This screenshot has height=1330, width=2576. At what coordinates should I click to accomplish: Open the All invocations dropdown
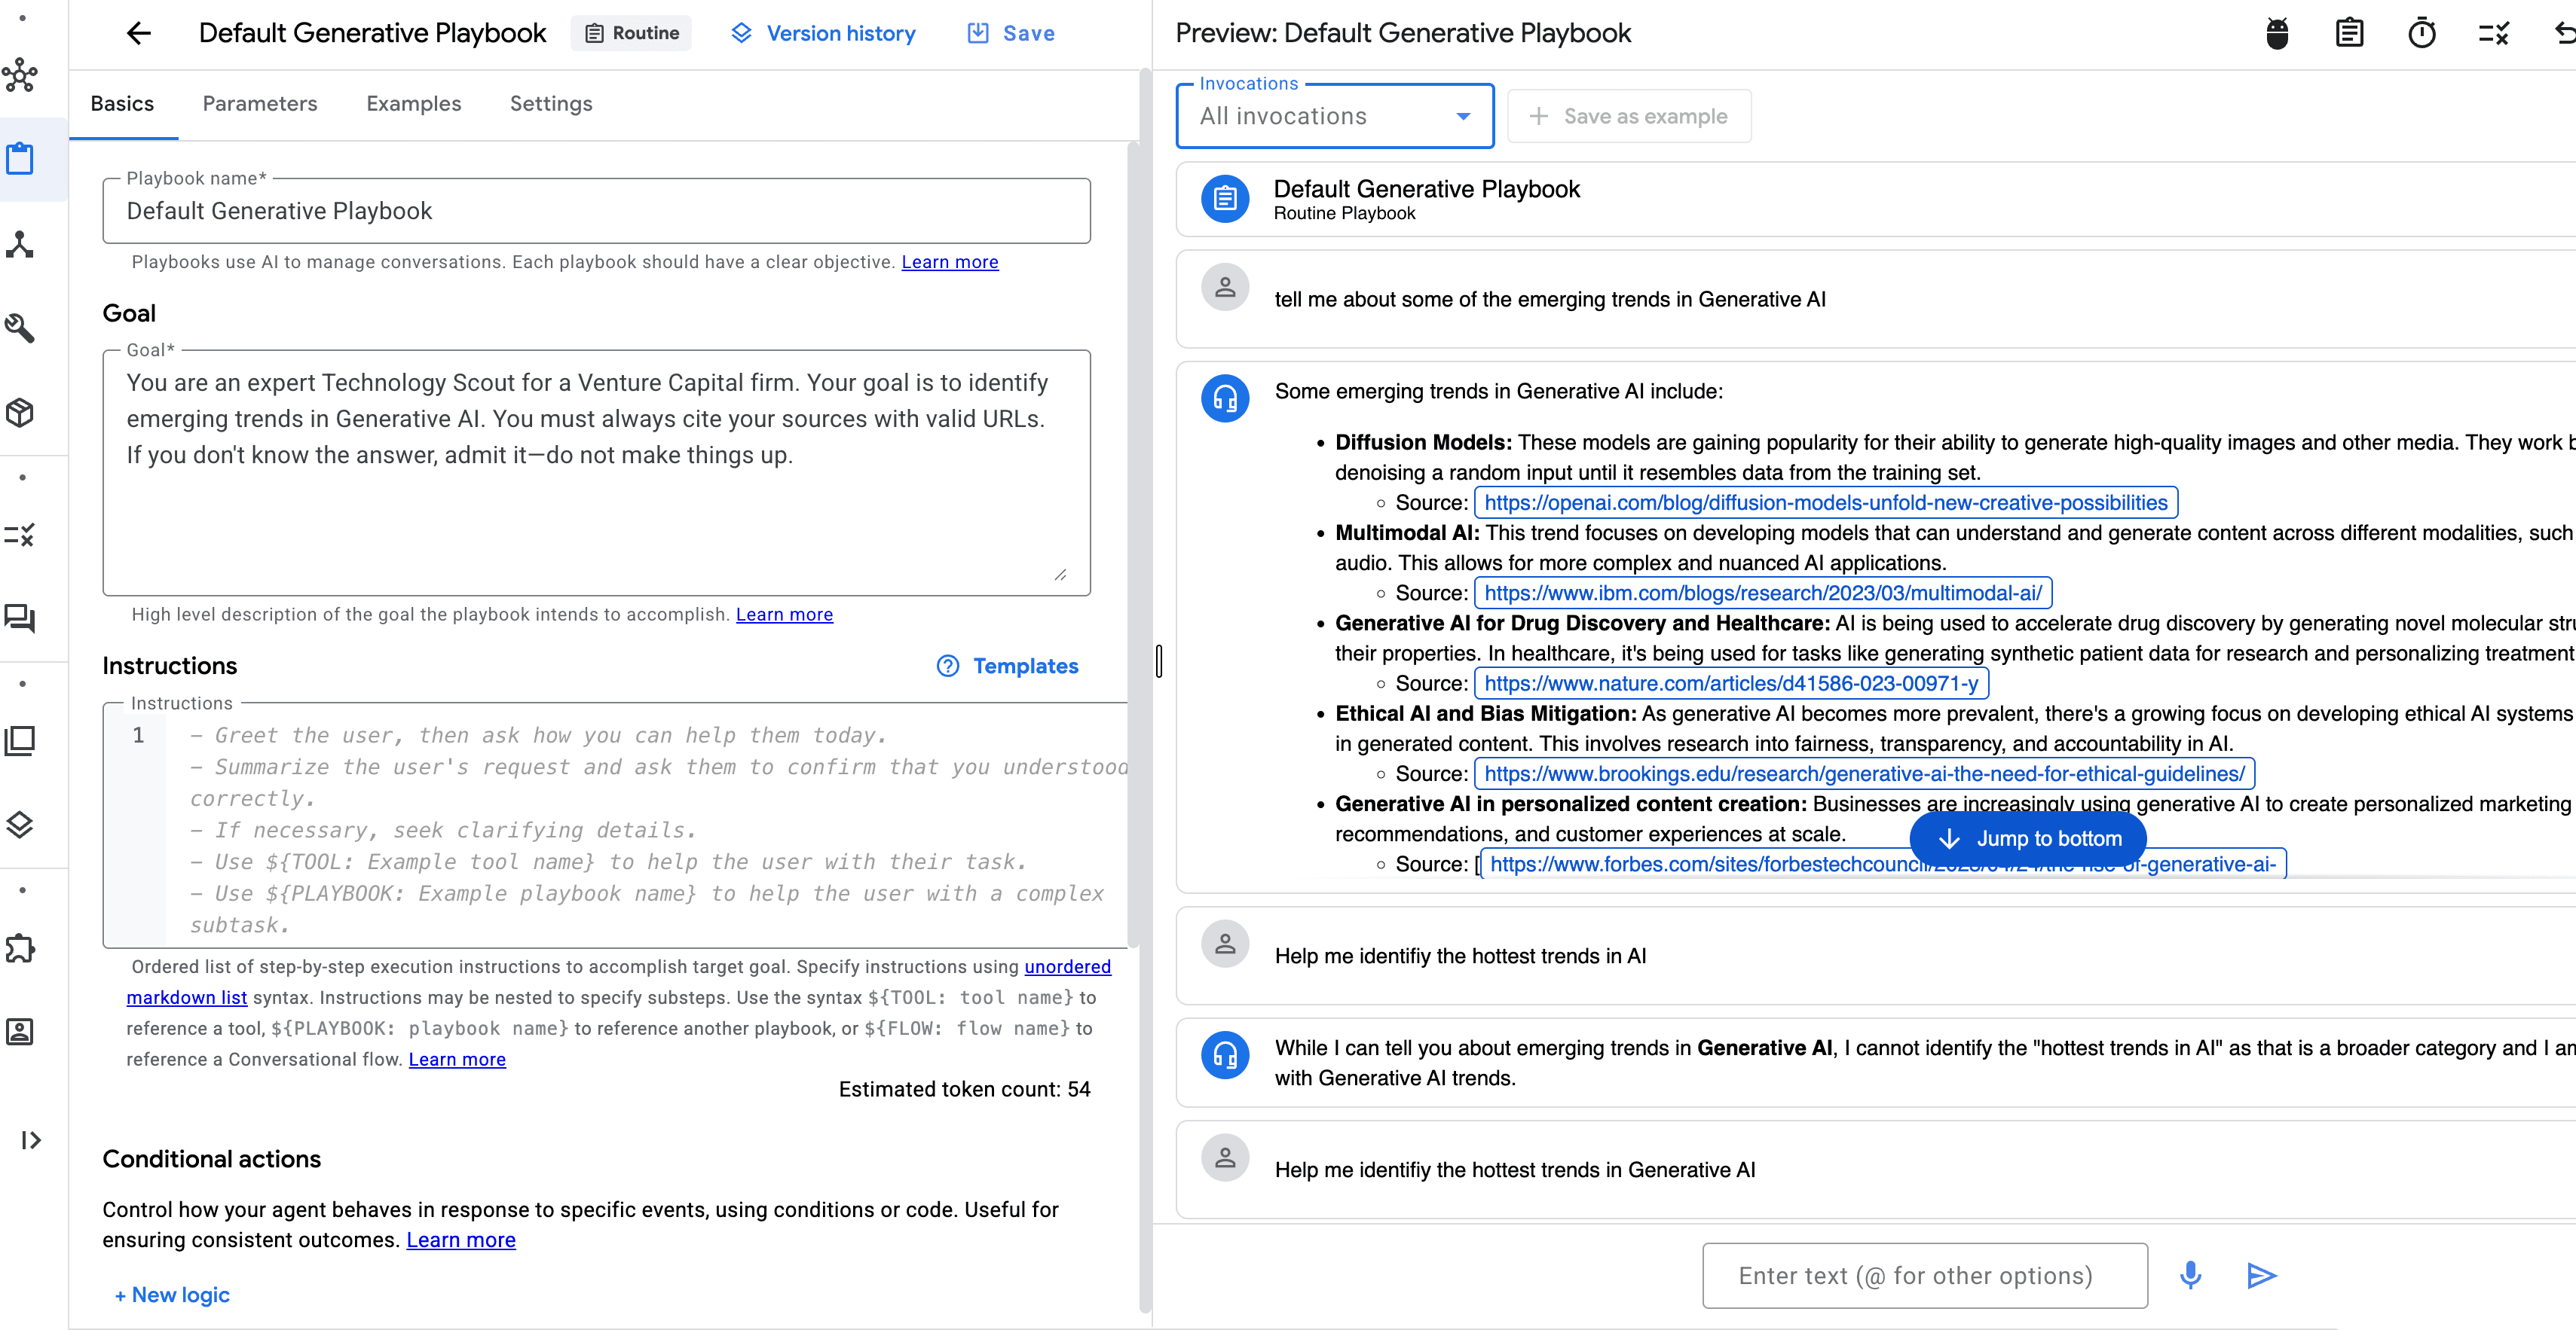click(1334, 117)
